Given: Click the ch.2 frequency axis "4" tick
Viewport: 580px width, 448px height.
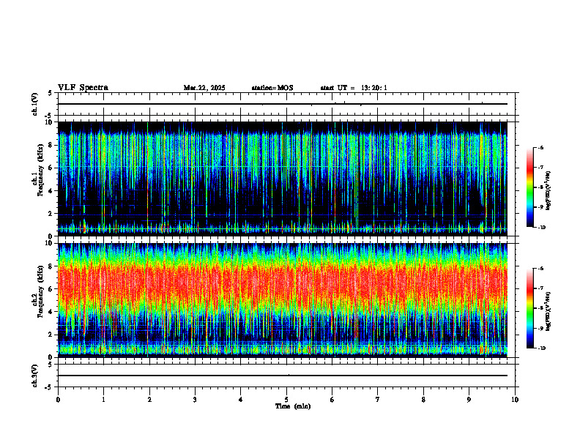Looking at the screenshot, I should 51,312.
